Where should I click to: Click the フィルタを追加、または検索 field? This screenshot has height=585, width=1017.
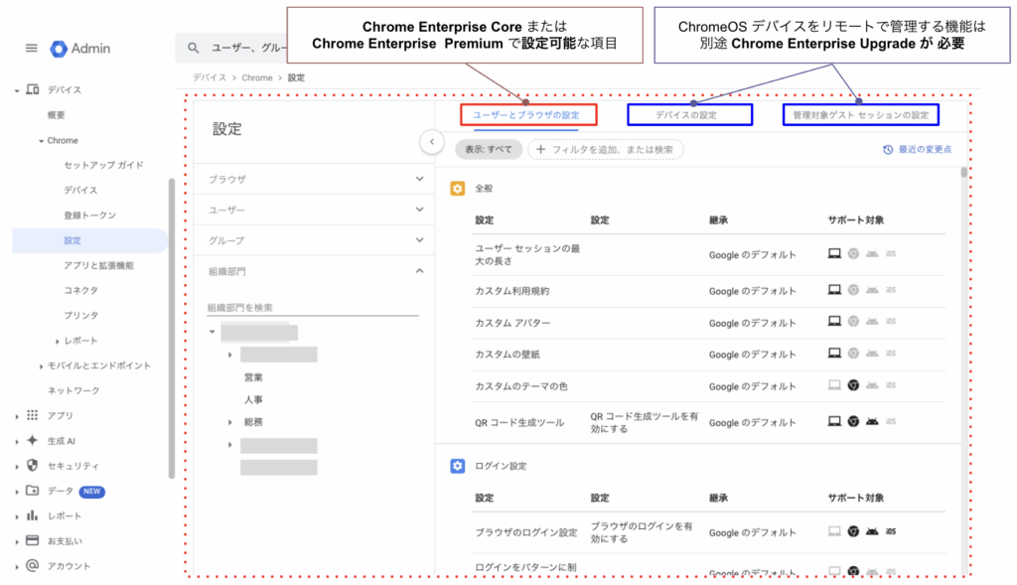606,149
